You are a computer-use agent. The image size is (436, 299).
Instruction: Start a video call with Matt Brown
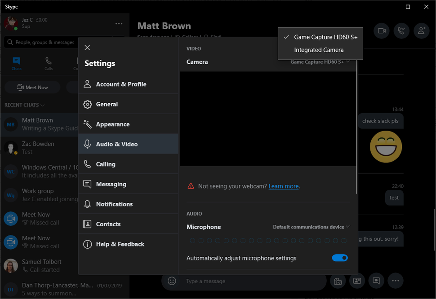tap(381, 31)
